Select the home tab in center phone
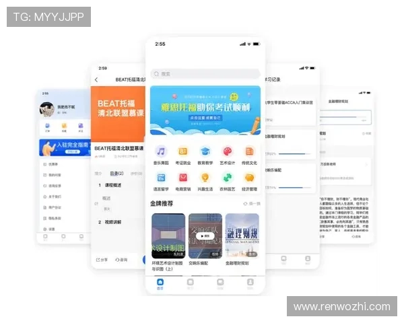404x323 pixels. pyautogui.click(x=160, y=284)
